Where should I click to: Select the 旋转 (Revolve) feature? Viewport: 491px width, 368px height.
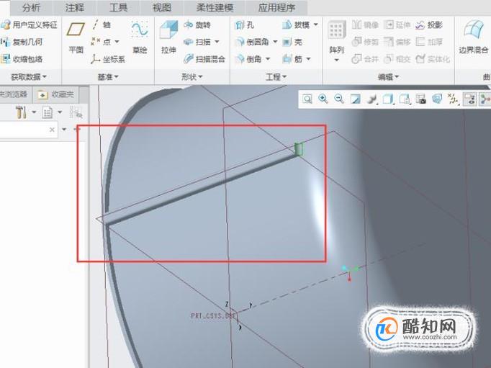[197, 24]
